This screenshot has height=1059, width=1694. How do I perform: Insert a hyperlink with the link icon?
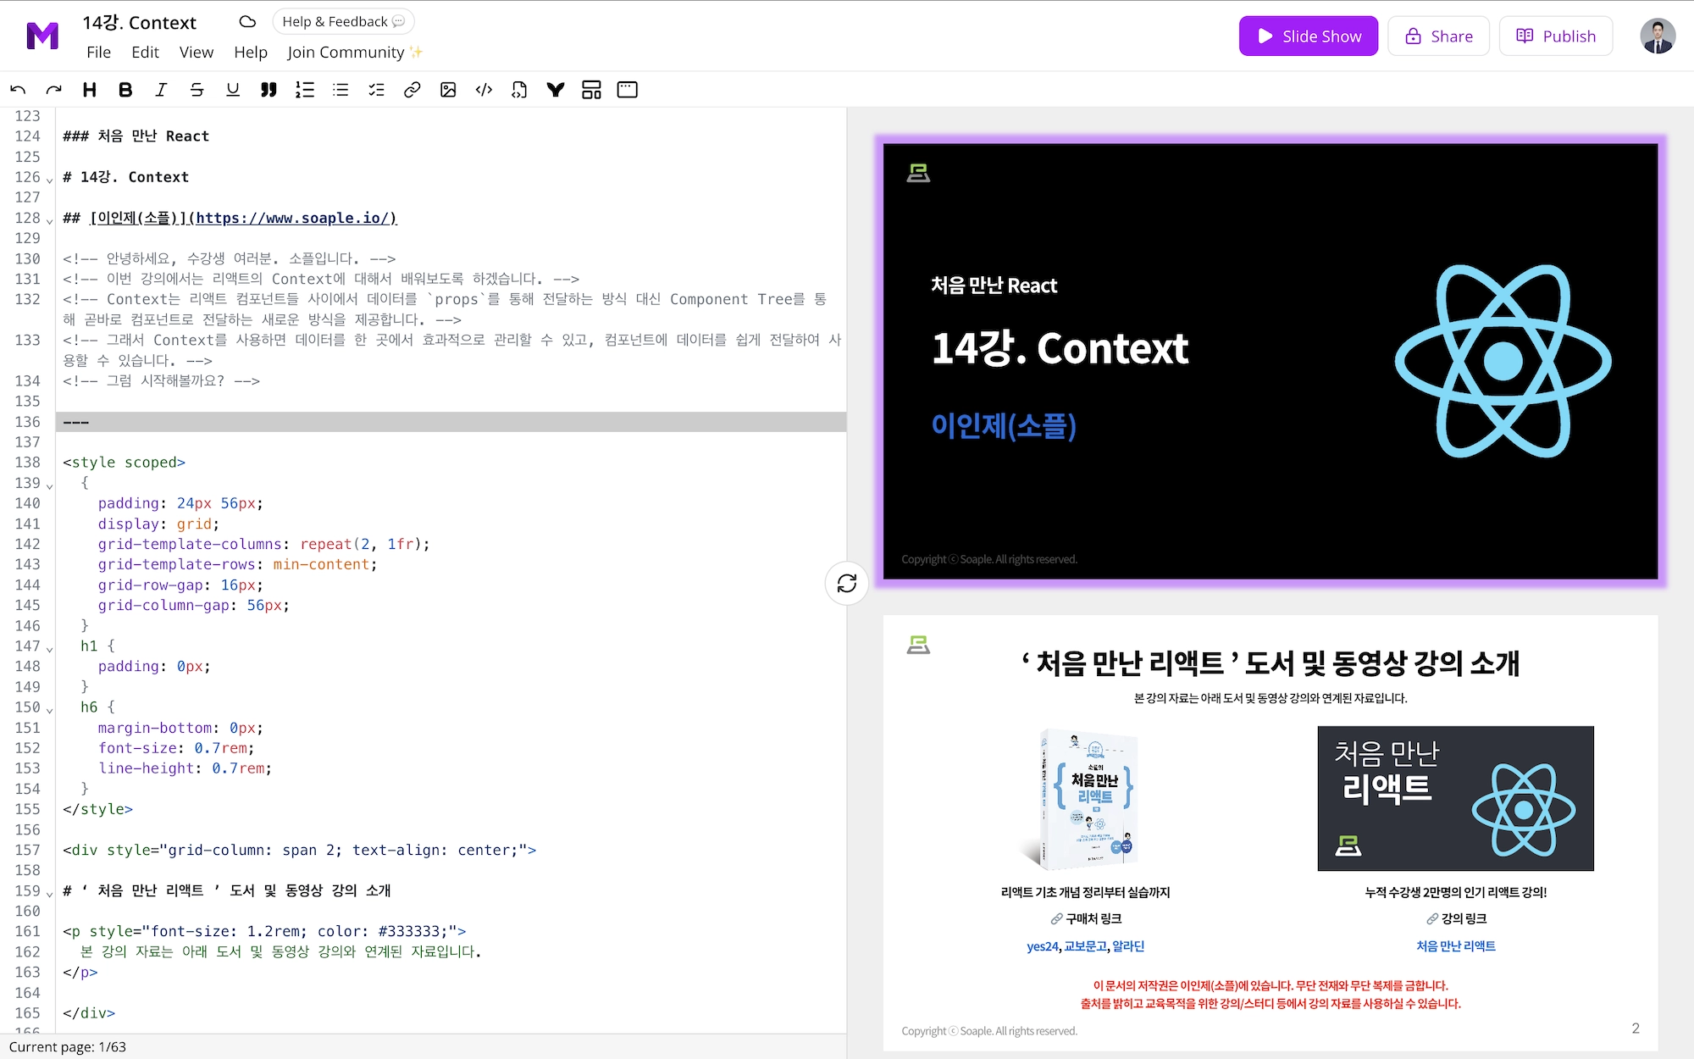(412, 90)
